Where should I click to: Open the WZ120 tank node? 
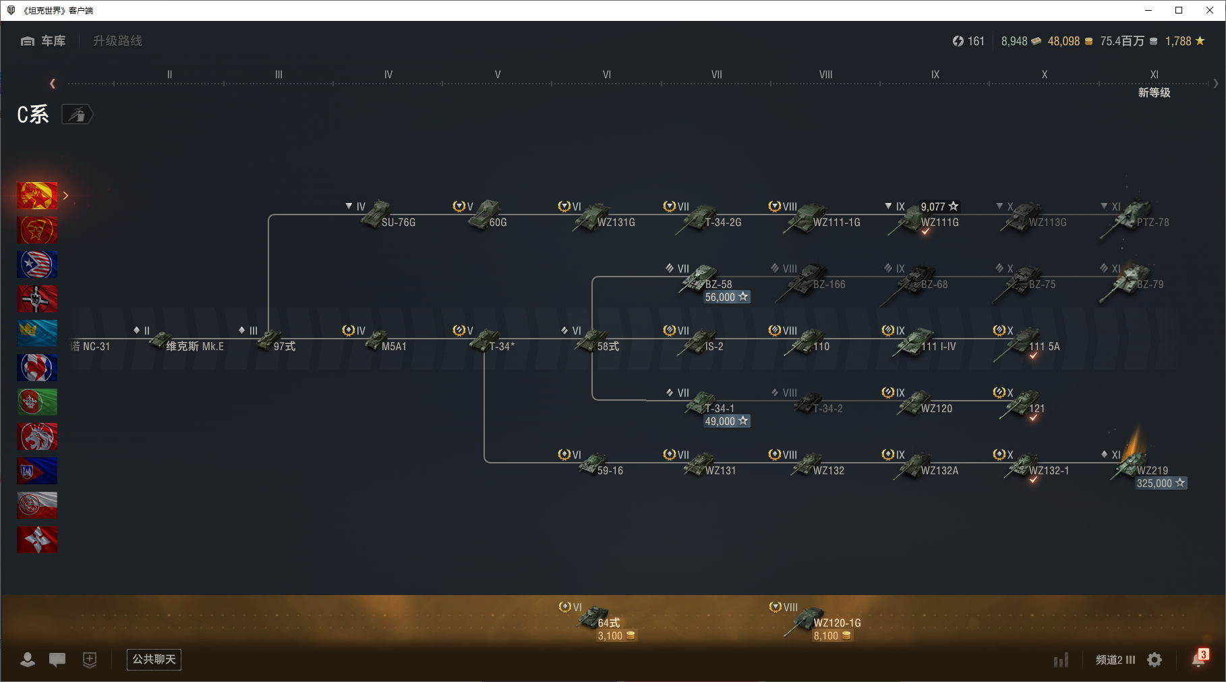coord(917,402)
